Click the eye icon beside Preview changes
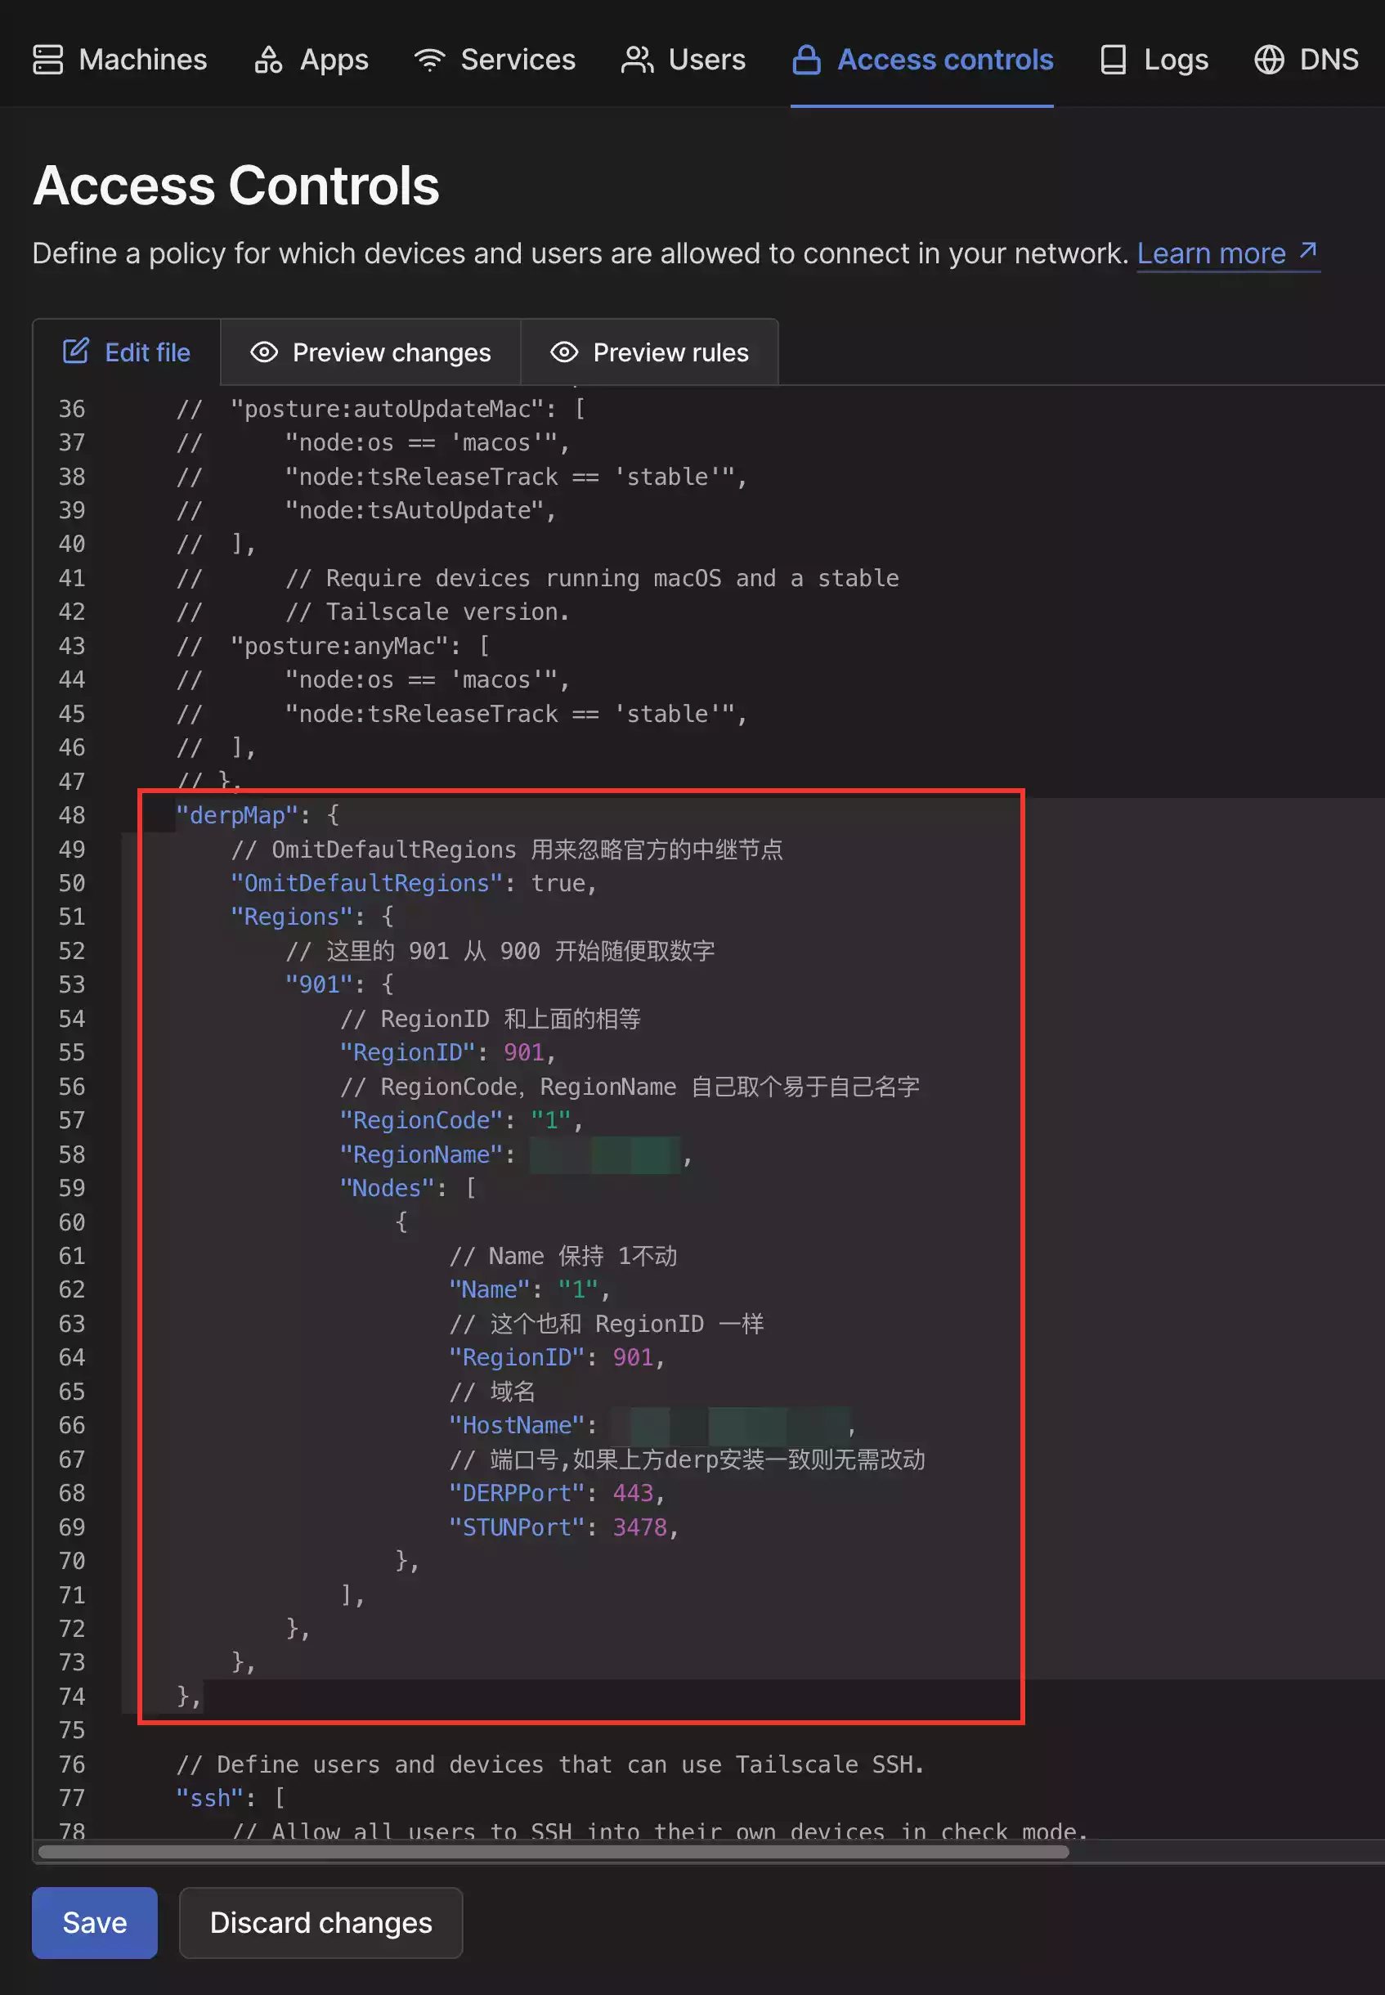Screen dimensions: 1385x1995 click(x=264, y=352)
